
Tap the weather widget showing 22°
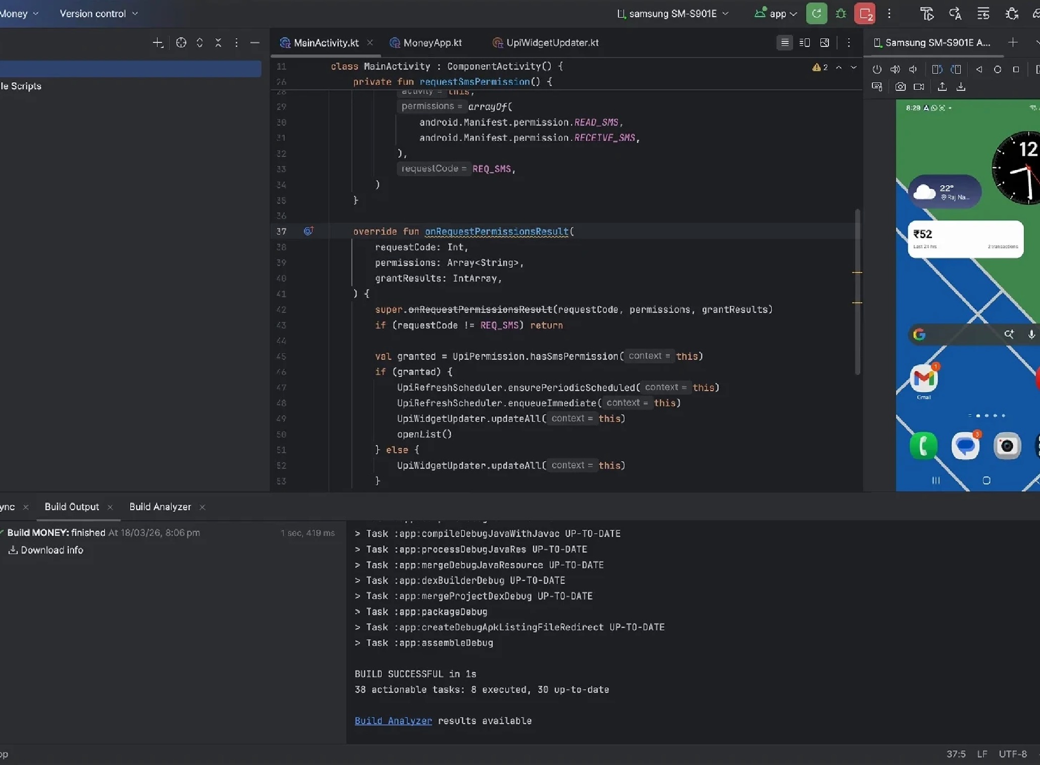(945, 192)
